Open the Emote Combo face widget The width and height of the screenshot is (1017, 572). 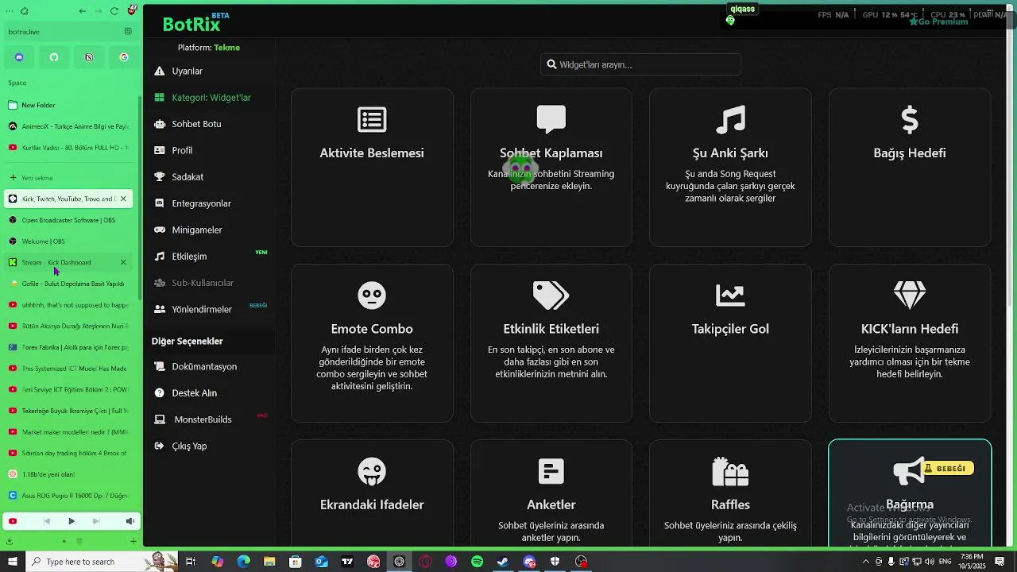(x=372, y=343)
